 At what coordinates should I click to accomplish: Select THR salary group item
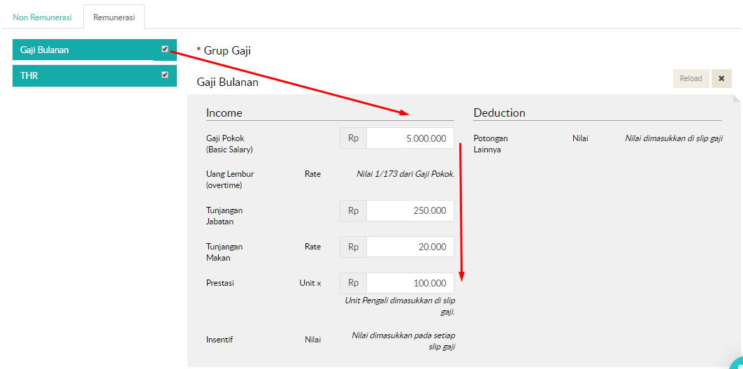tap(82, 75)
